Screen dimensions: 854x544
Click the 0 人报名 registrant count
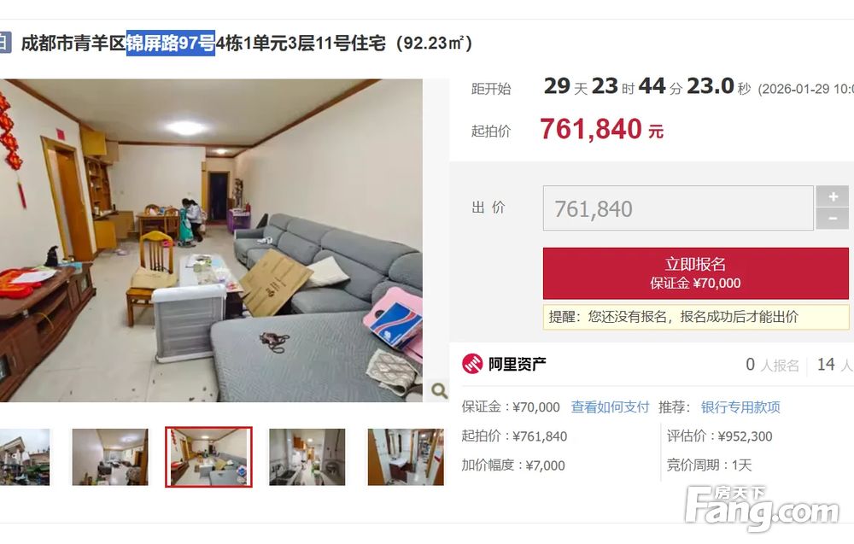[772, 365]
